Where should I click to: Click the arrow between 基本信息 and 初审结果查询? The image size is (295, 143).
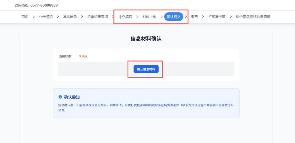pyautogui.click(x=82, y=17)
